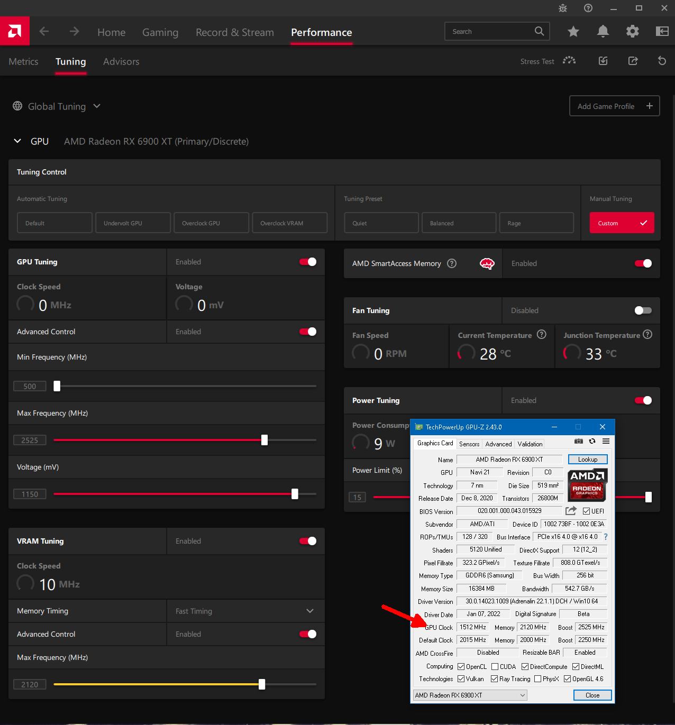The image size is (675, 725).
Task: Open the Advanced tab in GPU-Z
Action: point(498,444)
